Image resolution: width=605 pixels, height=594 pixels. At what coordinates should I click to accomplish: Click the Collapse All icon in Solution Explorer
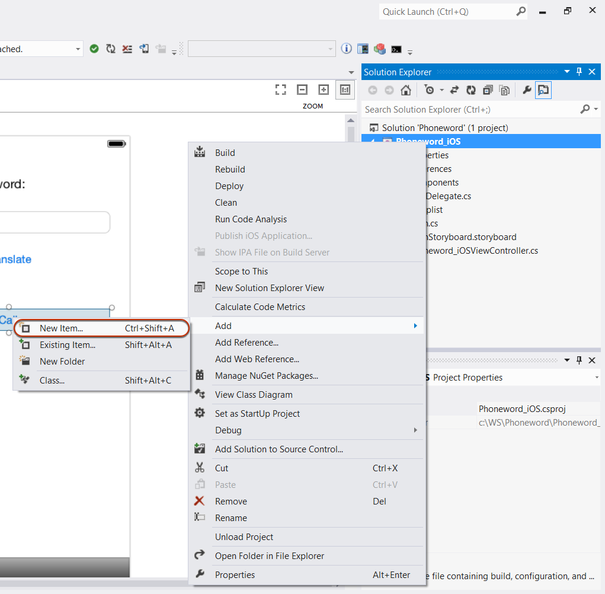click(x=487, y=90)
